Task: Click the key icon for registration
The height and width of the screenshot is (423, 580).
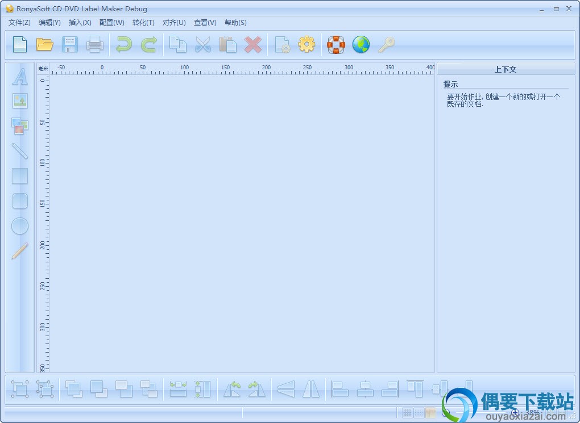Action: coord(386,44)
